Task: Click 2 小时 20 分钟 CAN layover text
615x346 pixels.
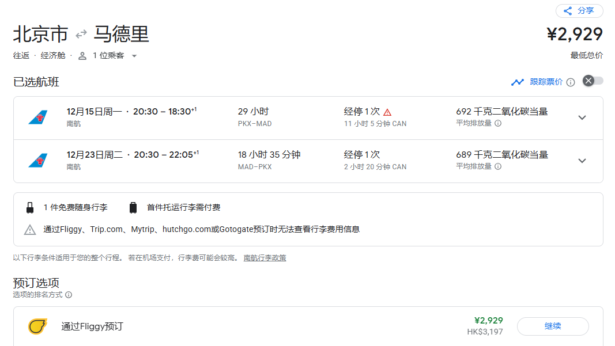Action: coord(375,167)
